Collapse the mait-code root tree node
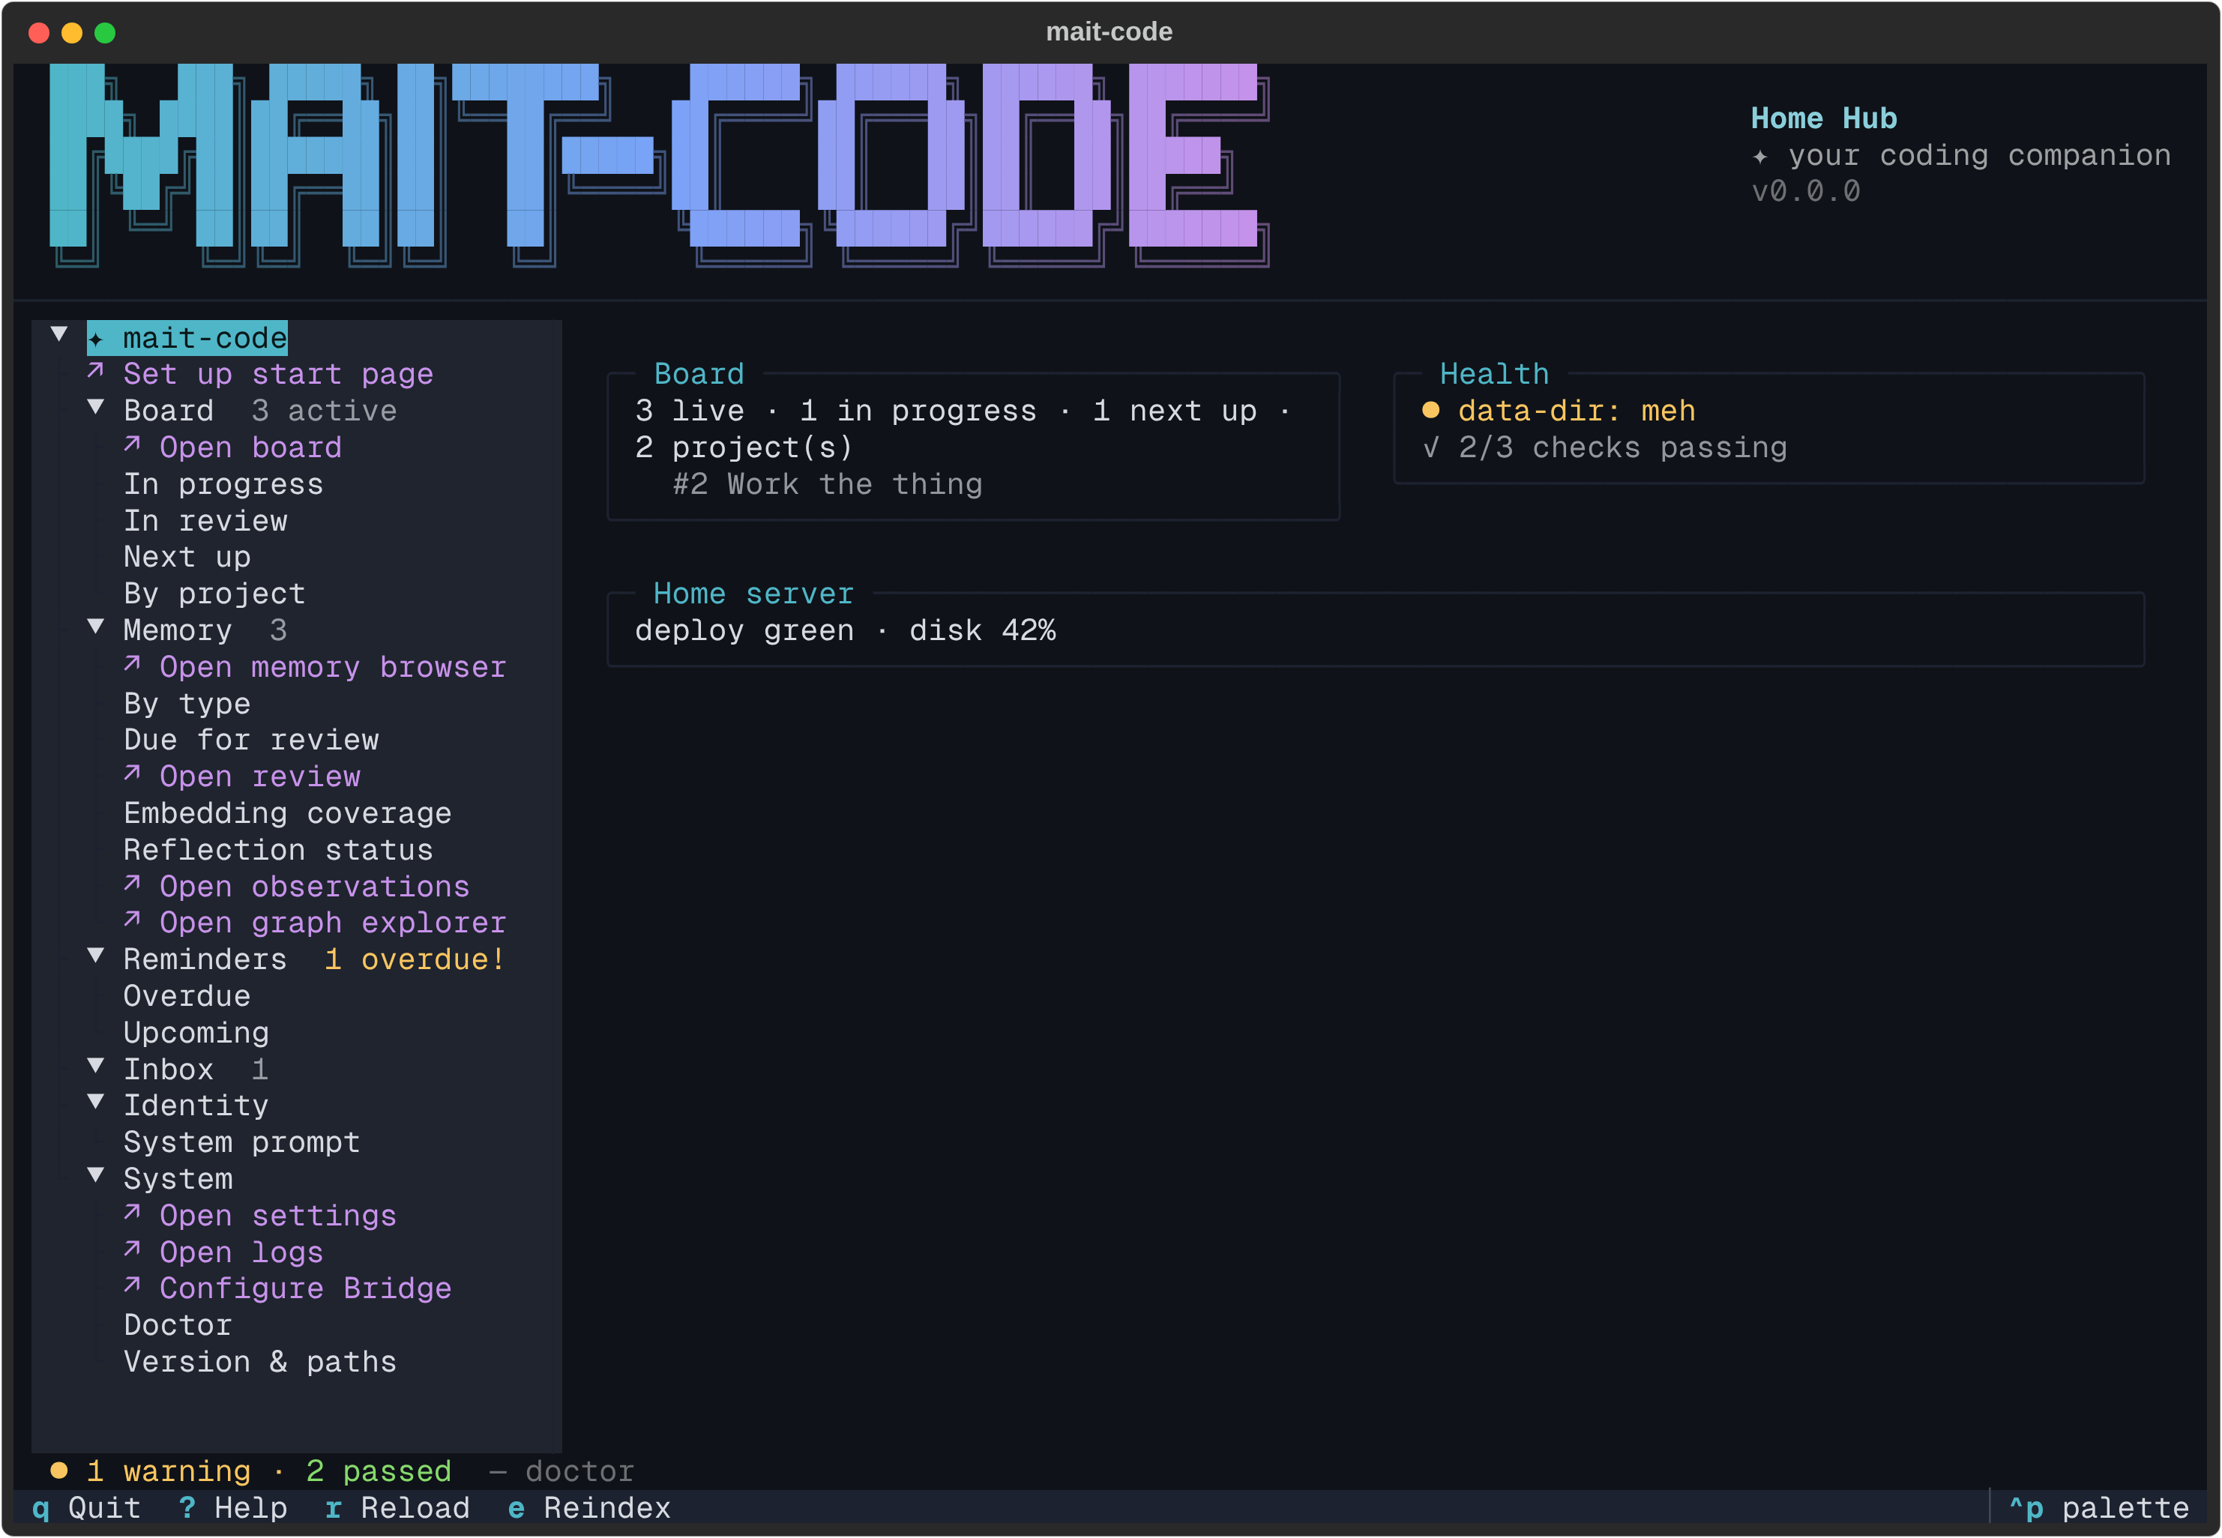 [58, 334]
